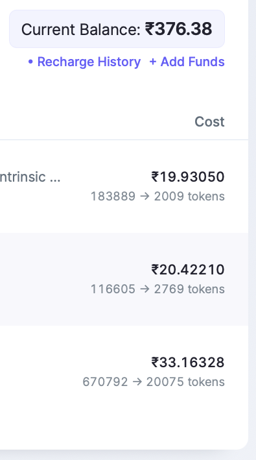The height and width of the screenshot is (460, 256).
Task: Select the ₹33.16328 cost entry
Action: 188,362
